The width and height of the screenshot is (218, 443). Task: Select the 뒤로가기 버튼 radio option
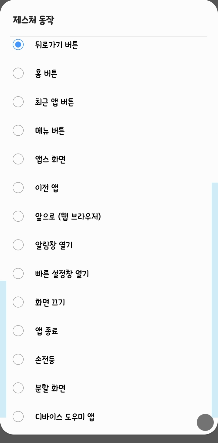18,45
